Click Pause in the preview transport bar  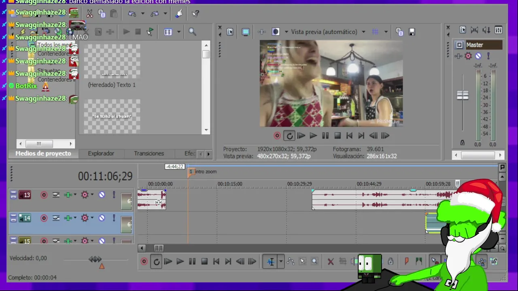pos(325,136)
